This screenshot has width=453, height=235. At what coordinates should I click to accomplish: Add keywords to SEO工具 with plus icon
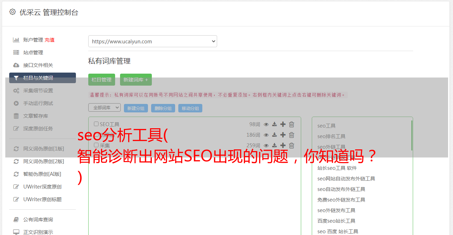(283, 124)
